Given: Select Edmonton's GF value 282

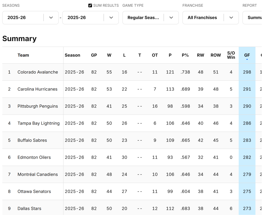Looking at the screenshot, I should click(x=247, y=157).
